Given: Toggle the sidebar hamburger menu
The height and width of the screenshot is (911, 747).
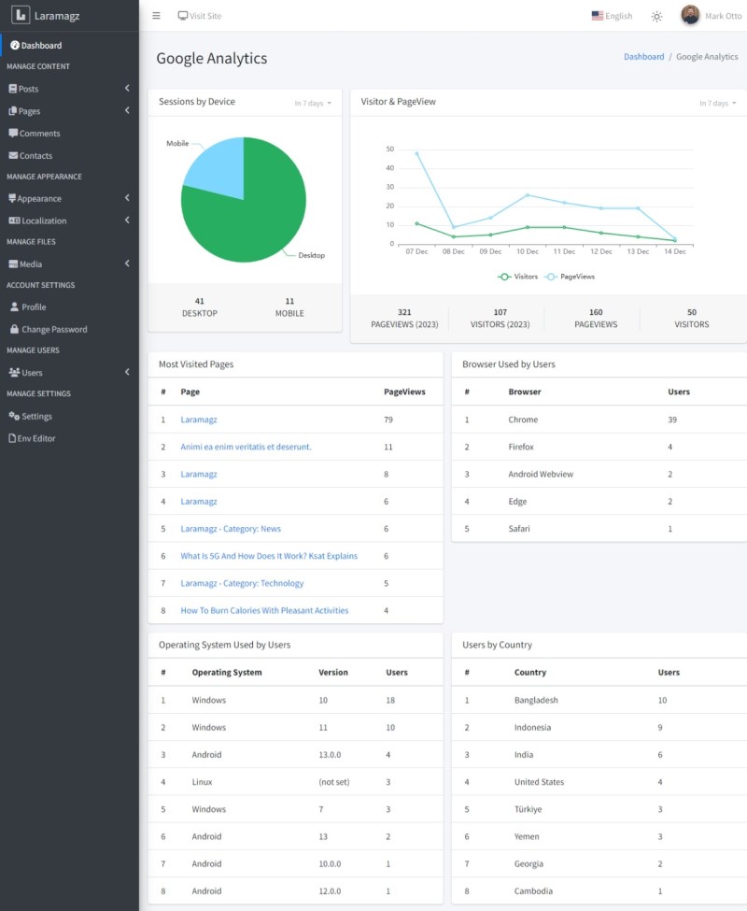Looking at the screenshot, I should [x=156, y=16].
